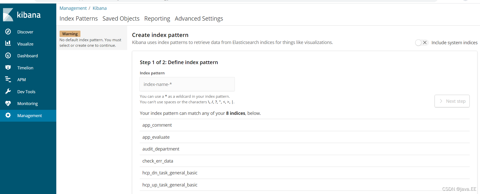Click Management breadcrumb link
The width and height of the screenshot is (480, 194).
pos(73,8)
